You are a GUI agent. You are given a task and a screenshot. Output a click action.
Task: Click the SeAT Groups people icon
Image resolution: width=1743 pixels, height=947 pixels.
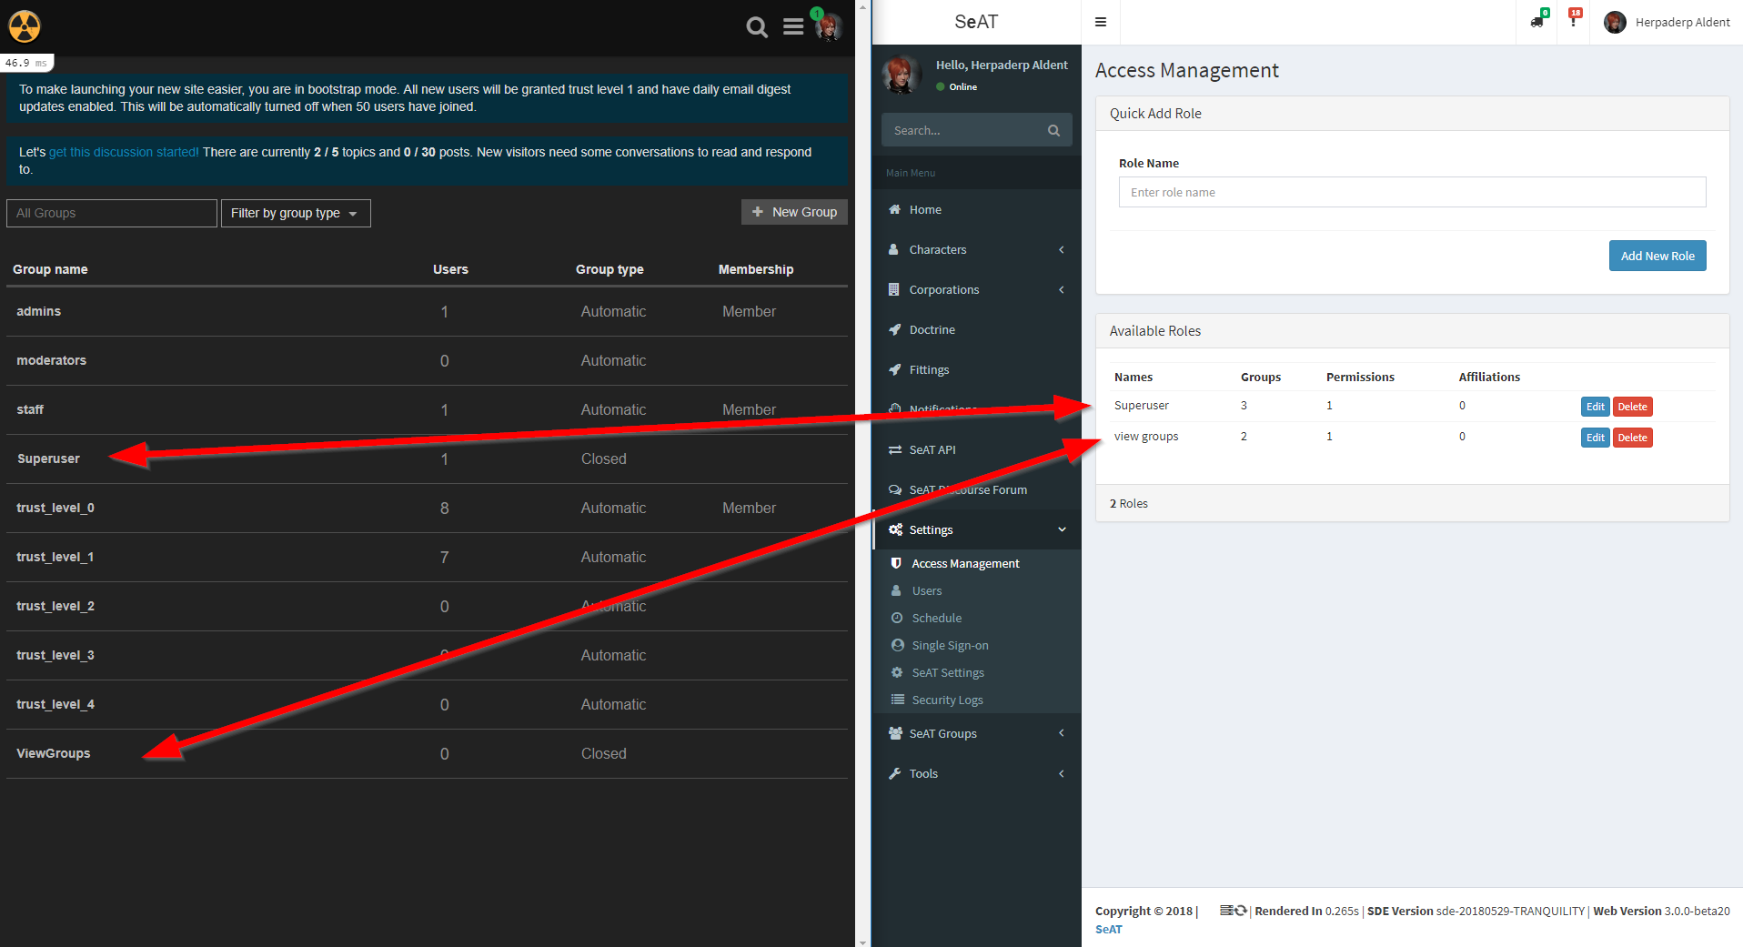[895, 733]
